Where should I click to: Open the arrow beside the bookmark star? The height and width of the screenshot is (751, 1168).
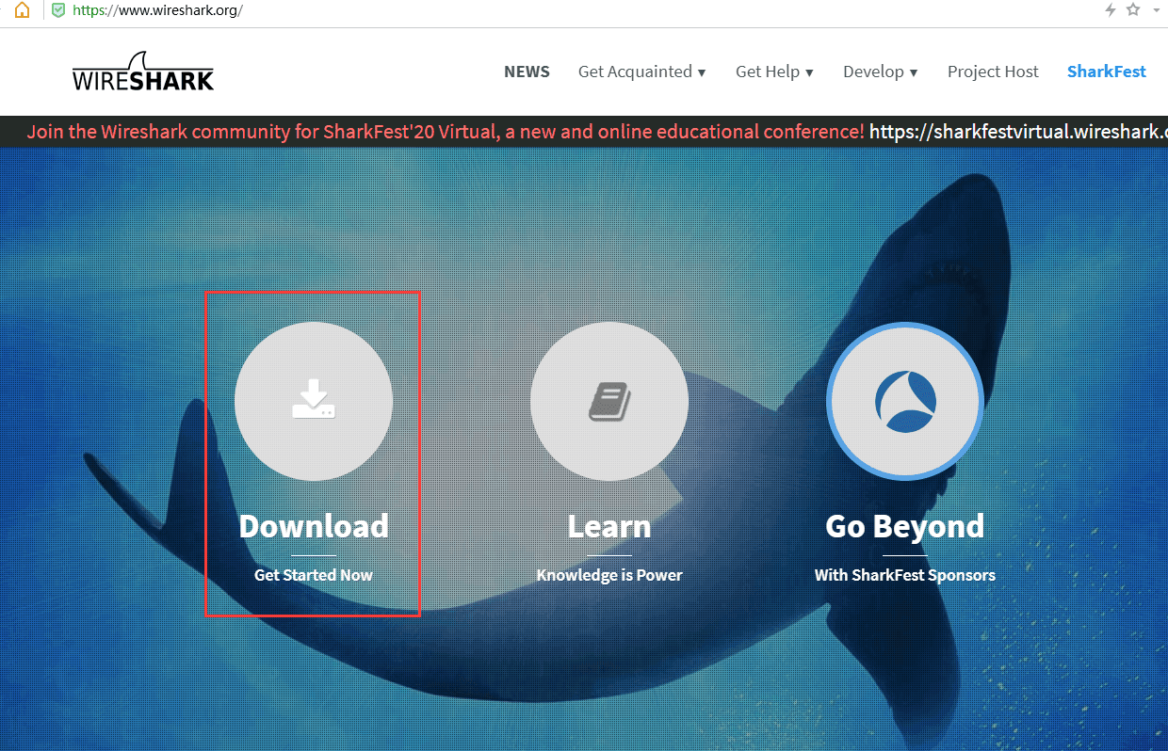pos(1156,10)
